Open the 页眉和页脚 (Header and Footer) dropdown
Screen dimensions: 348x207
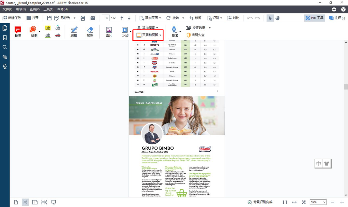click(x=149, y=35)
